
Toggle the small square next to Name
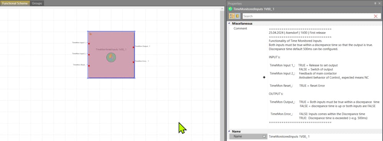[264, 137]
